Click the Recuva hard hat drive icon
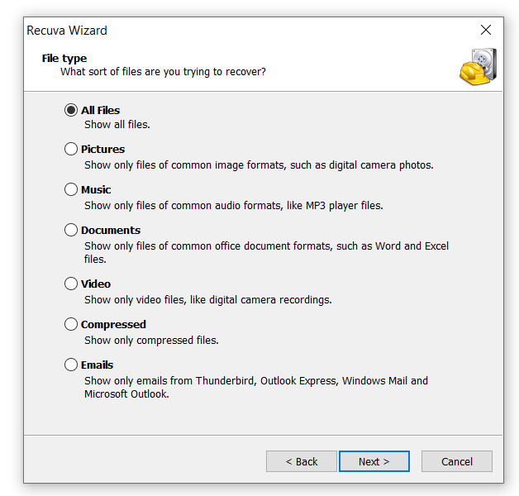The width and height of the screenshot is (519, 496). coord(478,67)
